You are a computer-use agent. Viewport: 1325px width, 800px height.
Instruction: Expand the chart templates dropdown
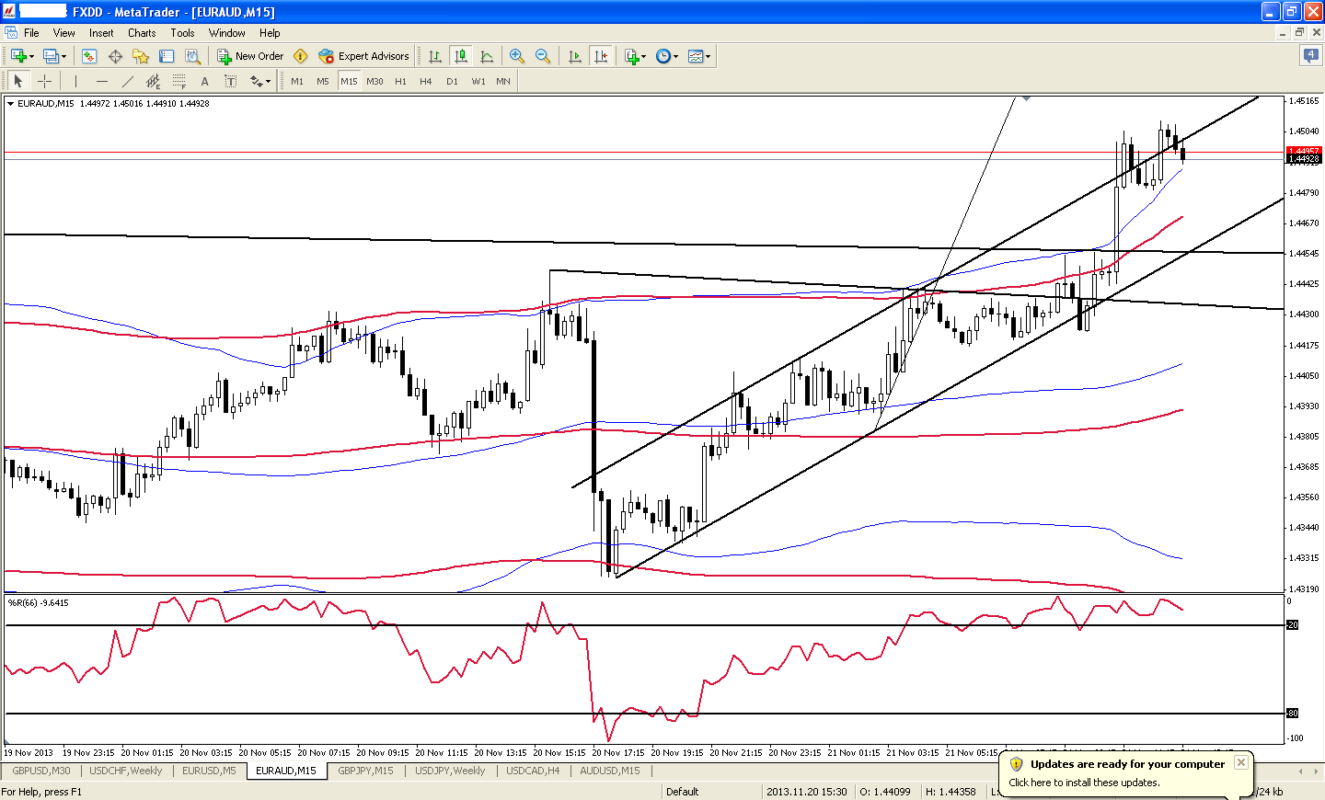click(x=708, y=56)
